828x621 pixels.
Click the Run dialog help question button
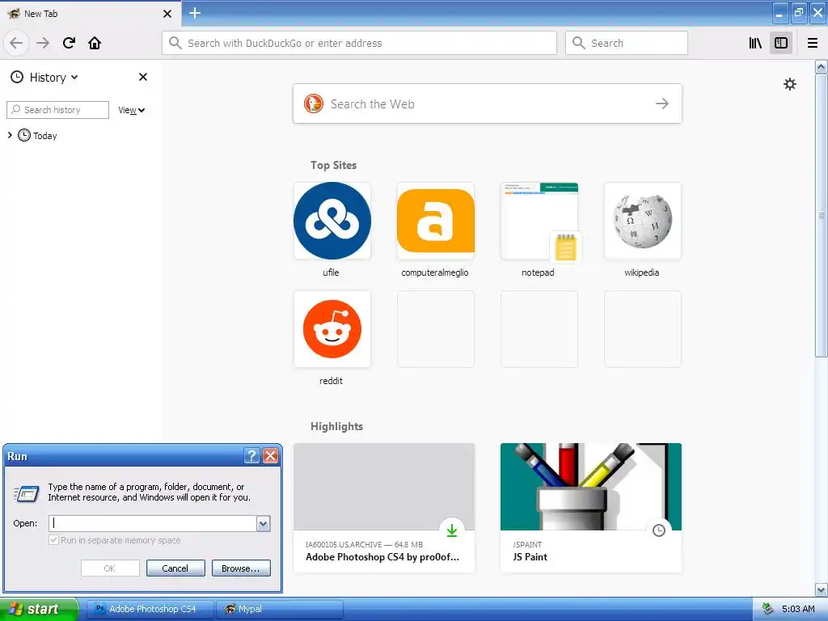click(252, 456)
